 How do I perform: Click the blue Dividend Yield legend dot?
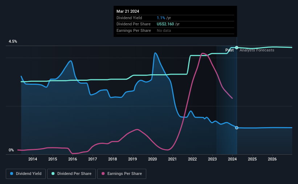[12, 173]
